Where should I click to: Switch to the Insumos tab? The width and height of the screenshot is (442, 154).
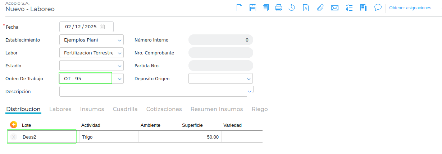click(92, 109)
